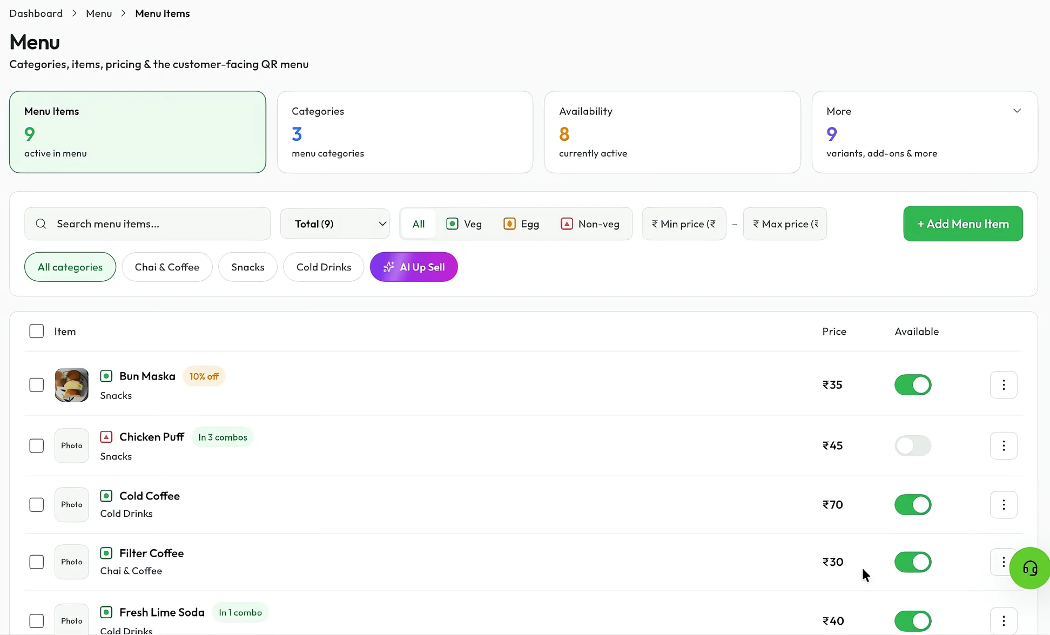The height and width of the screenshot is (635, 1050).
Task: Click the non-veg indicator icon beside Chicken Puff
Action: (106, 437)
